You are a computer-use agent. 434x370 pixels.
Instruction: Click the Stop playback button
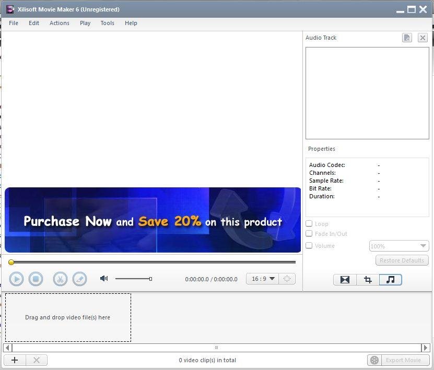click(36, 279)
